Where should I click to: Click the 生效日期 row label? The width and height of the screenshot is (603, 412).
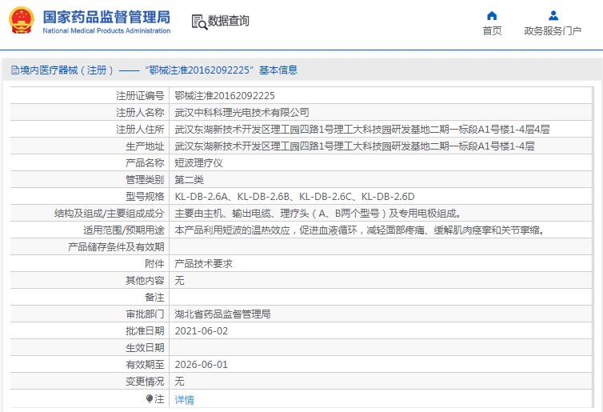[x=145, y=348]
